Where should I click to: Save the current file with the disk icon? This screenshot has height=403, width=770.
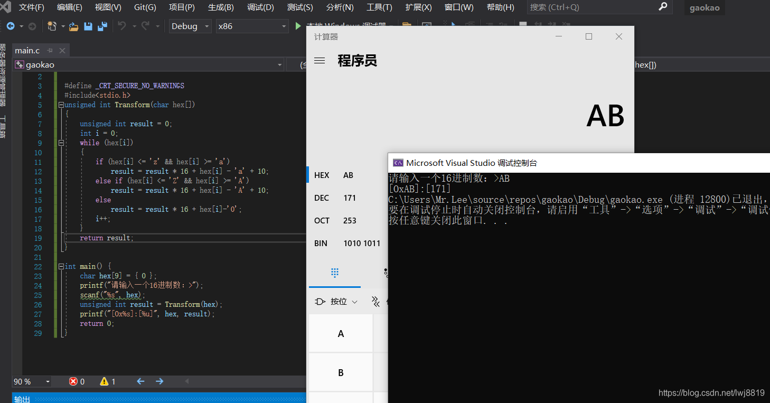pos(88,26)
